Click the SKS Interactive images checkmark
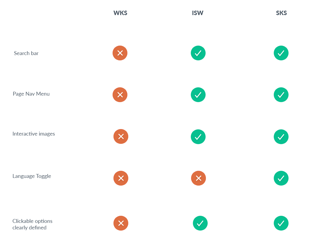 point(281,137)
